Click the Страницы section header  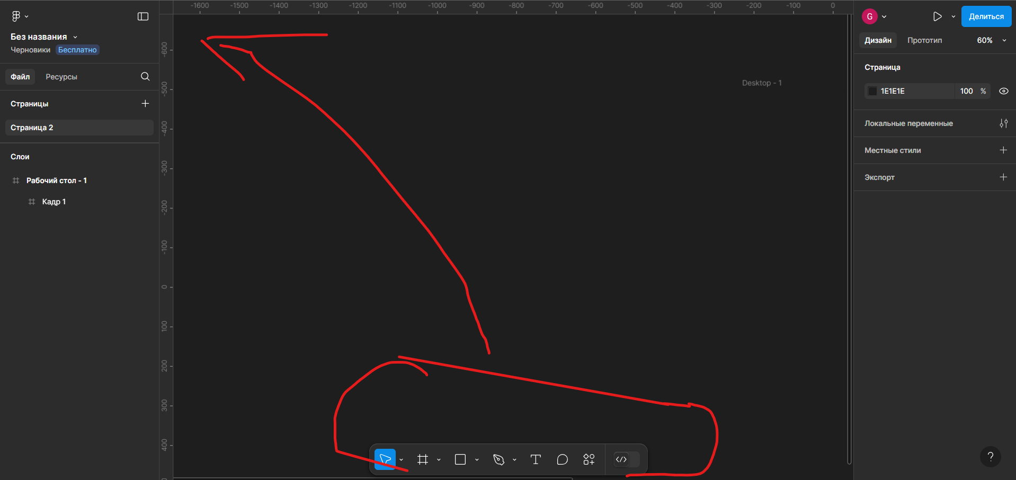coord(30,104)
